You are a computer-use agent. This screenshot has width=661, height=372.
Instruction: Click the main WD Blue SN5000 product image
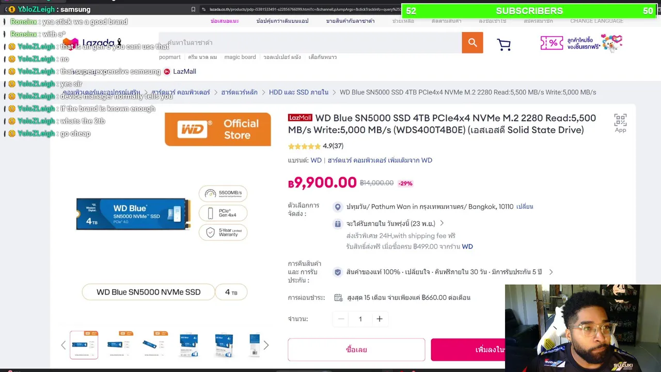point(133,214)
